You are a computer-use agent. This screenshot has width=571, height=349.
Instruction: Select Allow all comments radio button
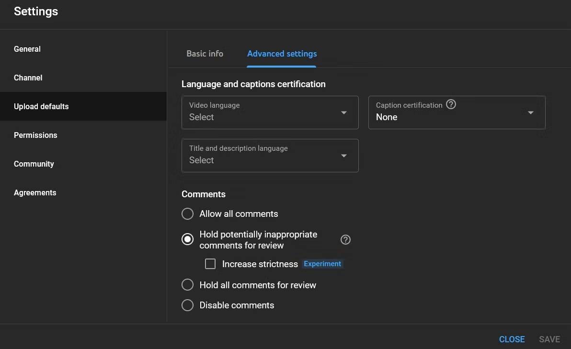[188, 214]
